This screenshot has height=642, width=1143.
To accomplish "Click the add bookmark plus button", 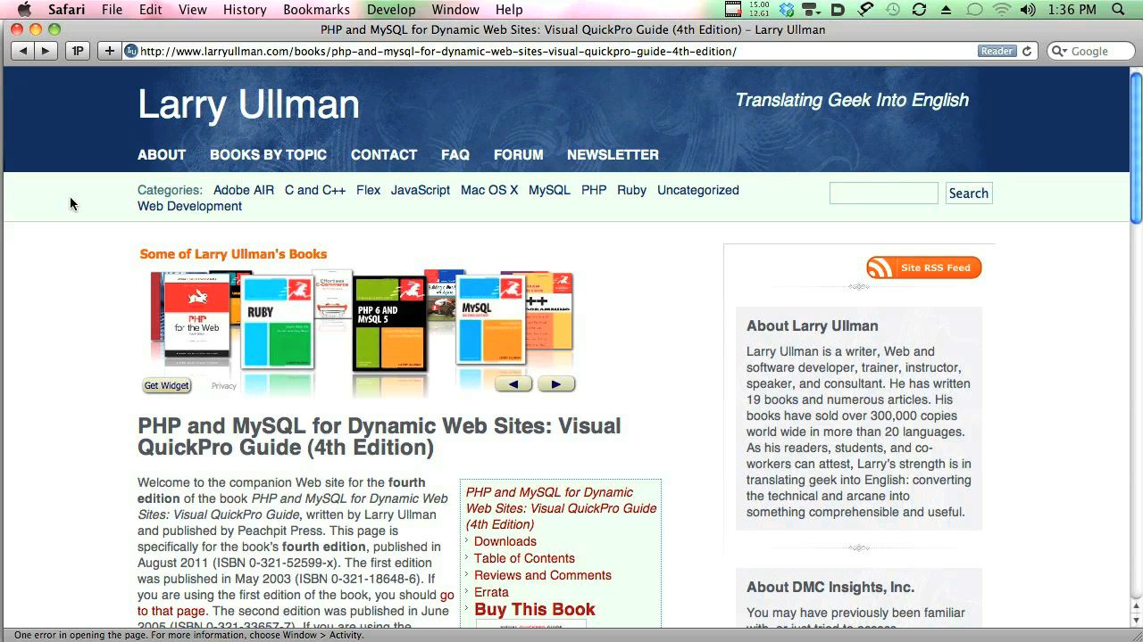I will 110,51.
